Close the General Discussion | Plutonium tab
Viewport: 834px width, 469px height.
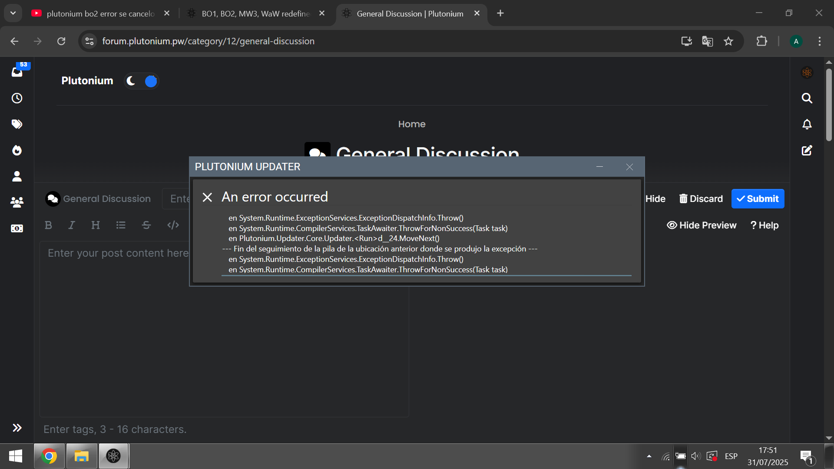477,13
